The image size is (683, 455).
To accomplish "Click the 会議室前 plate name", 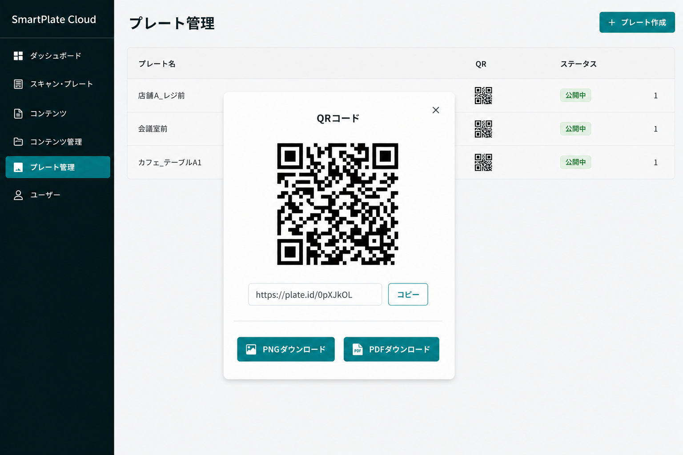I will [153, 129].
